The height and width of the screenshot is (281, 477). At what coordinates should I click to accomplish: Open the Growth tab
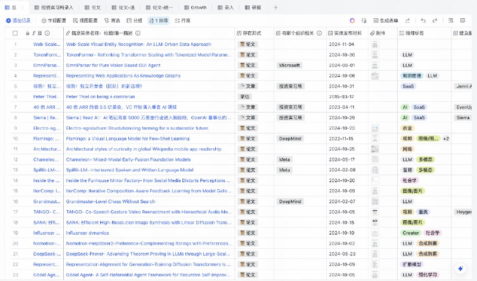click(x=196, y=7)
